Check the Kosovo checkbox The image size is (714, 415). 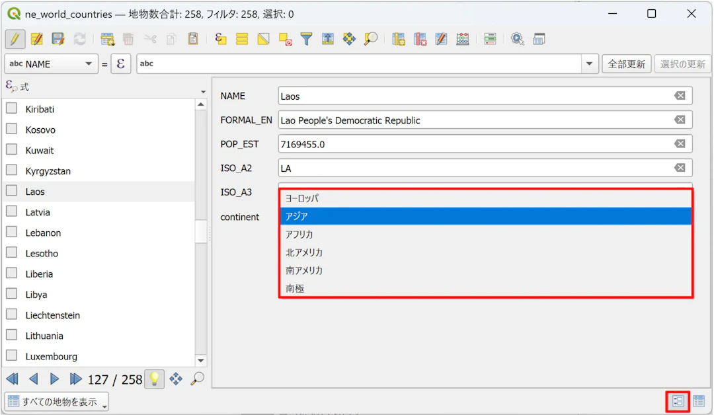tap(12, 130)
